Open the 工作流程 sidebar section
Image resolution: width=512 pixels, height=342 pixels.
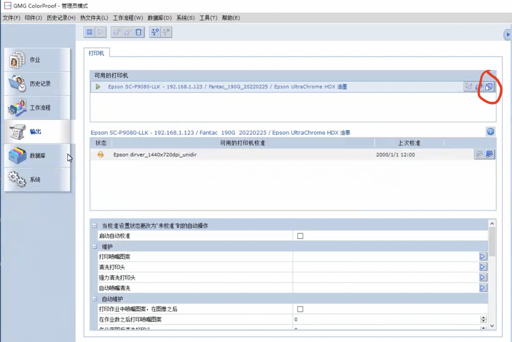[37, 107]
